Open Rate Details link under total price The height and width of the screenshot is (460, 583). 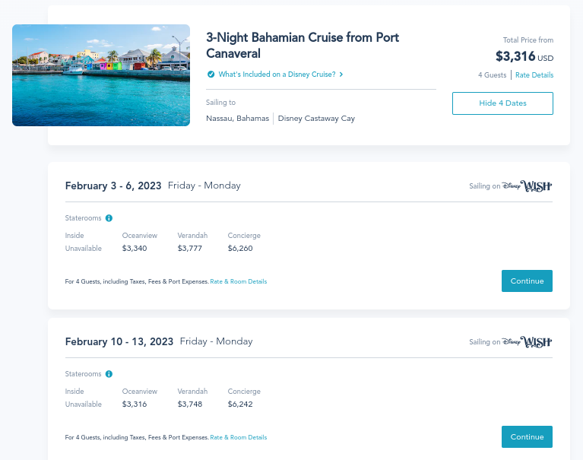534,75
